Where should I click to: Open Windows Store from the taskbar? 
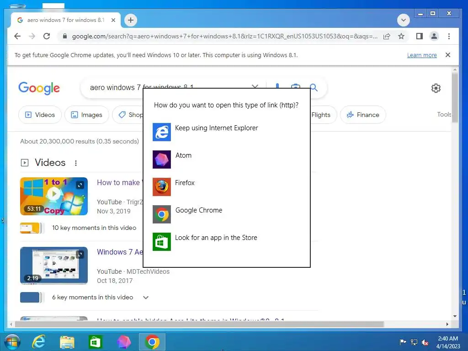[x=96, y=342]
